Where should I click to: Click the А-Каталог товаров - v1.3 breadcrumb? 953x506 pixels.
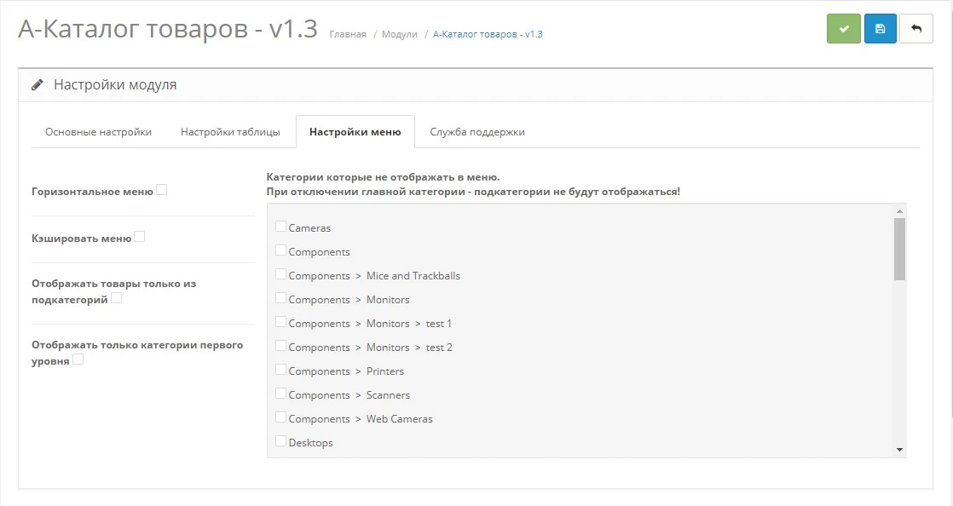(488, 35)
